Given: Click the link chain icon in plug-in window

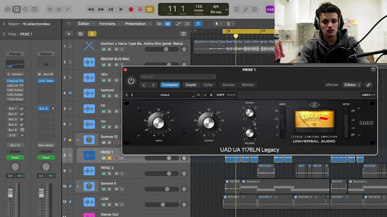Looking at the screenshot, I should click(368, 85).
